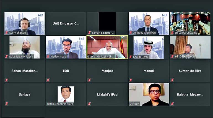Viewport: 213px width, 118px height.
Task: Click achala chandrasekare profile photo
Action: [66, 94]
